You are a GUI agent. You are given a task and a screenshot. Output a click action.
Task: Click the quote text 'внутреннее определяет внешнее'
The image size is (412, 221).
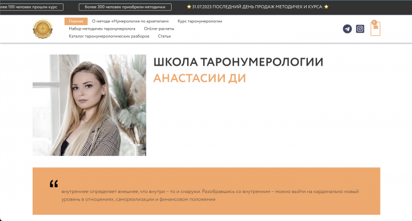pyautogui.click(x=210, y=195)
